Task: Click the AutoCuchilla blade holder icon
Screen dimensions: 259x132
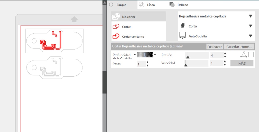Action: tap(182, 36)
